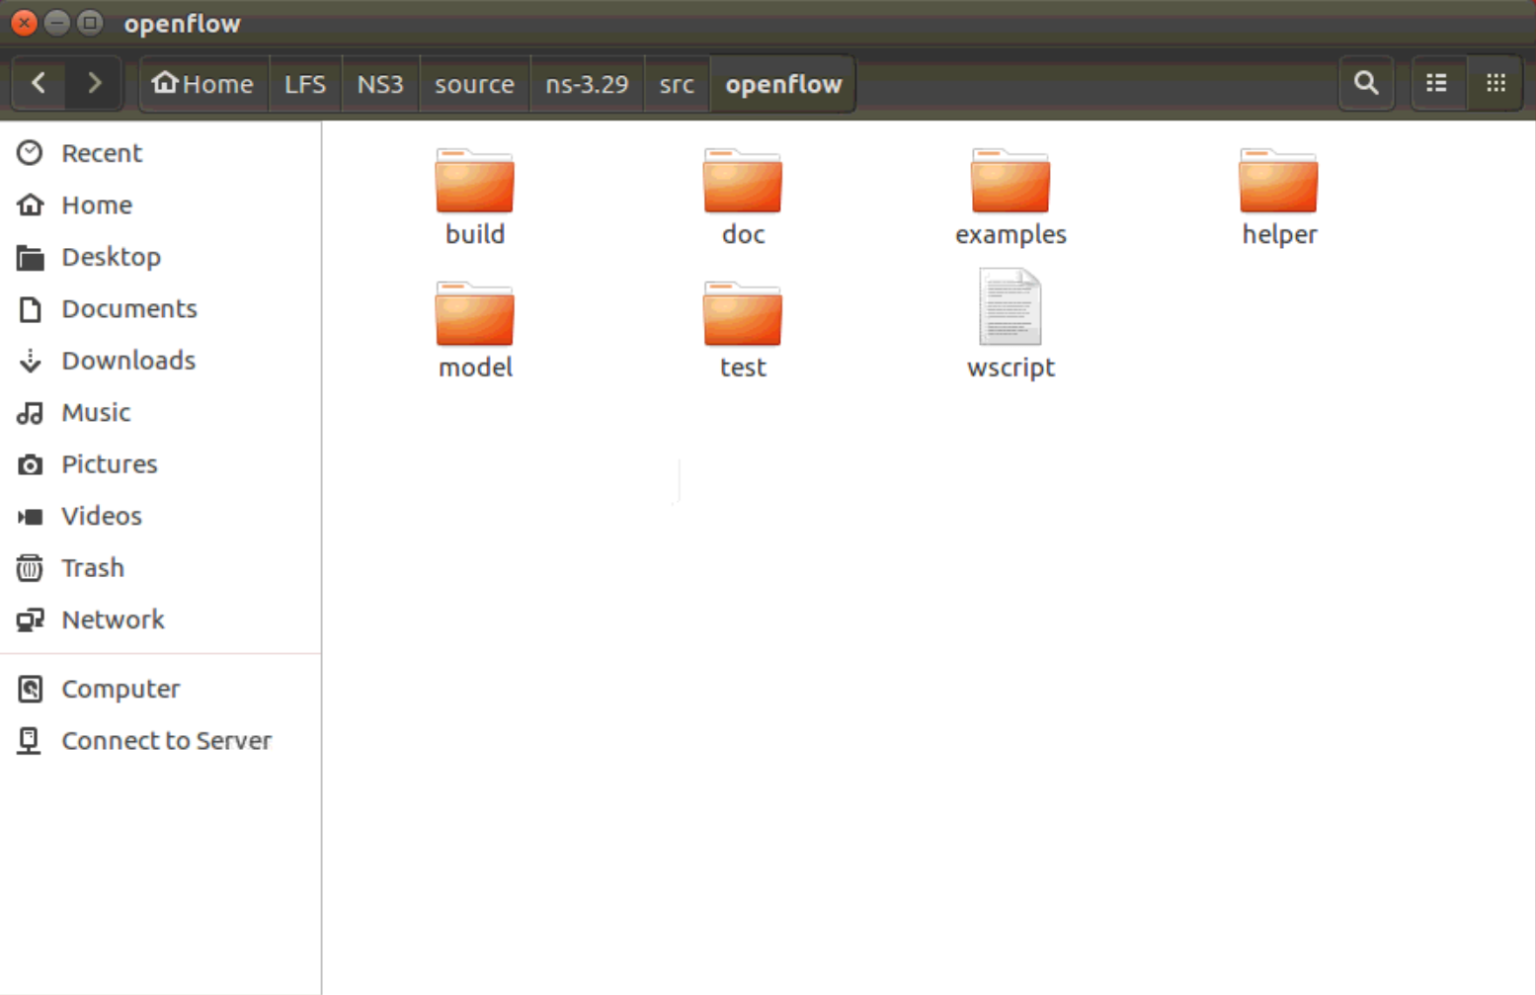Open the Downloads sidebar entry

click(x=128, y=360)
